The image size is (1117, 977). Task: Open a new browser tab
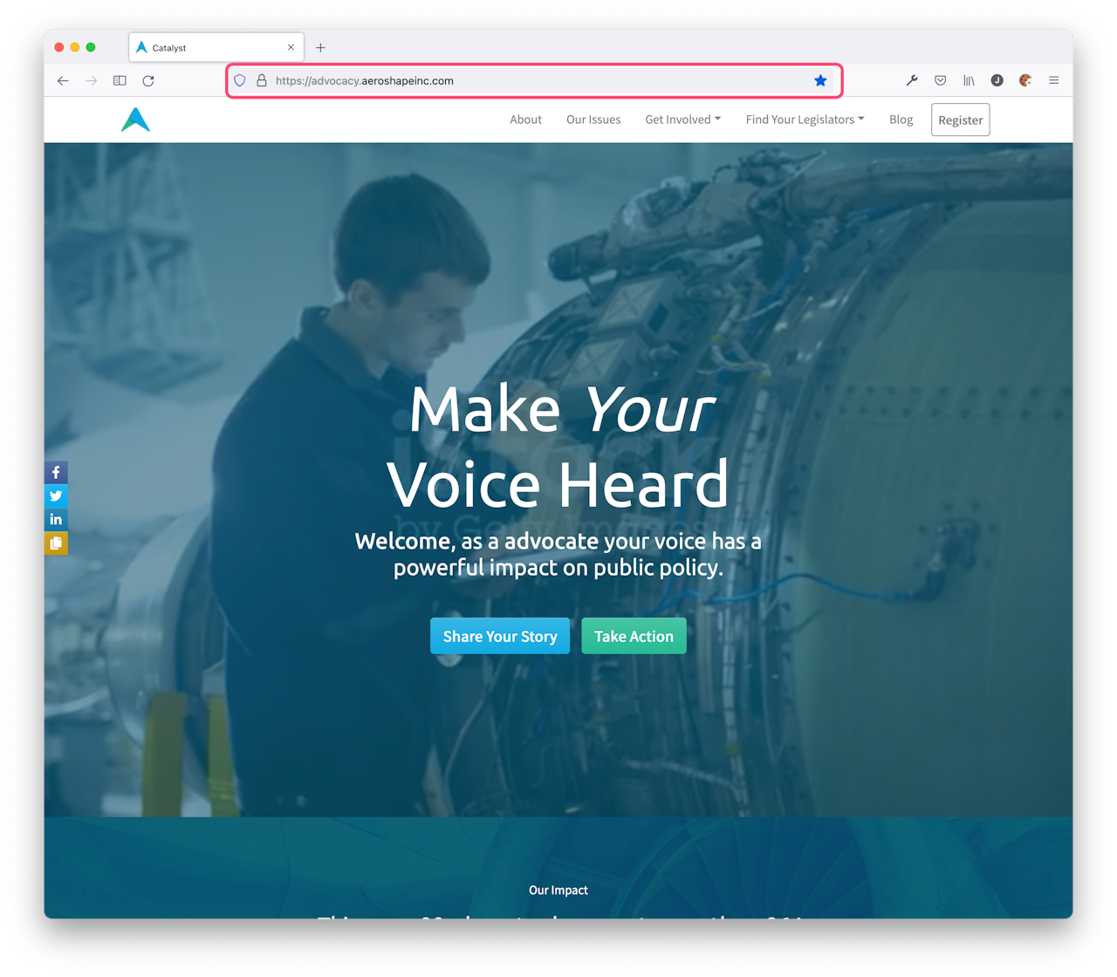tap(320, 48)
